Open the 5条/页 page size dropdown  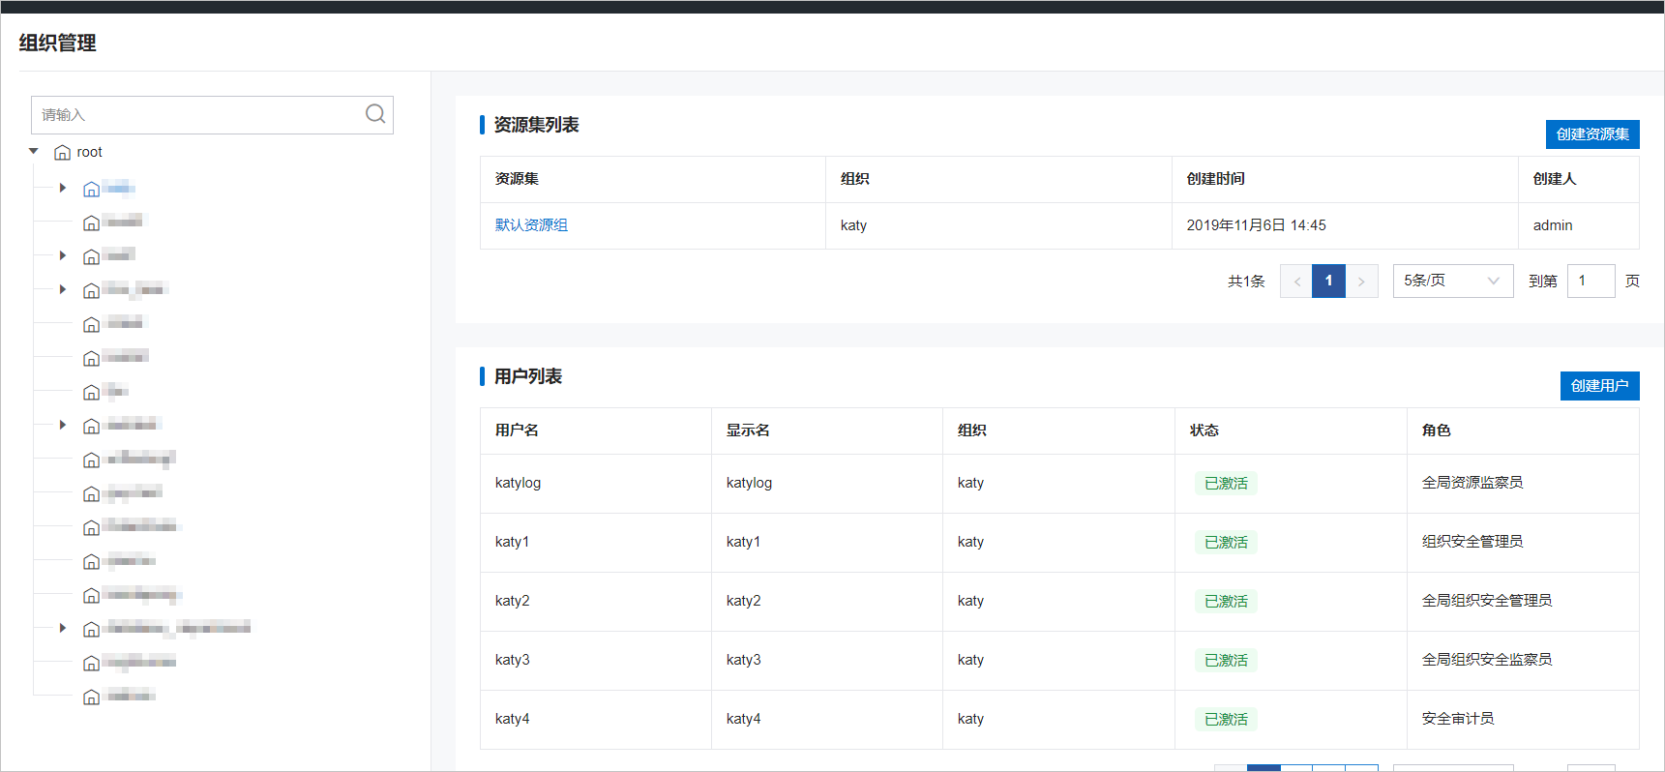[x=1453, y=281]
